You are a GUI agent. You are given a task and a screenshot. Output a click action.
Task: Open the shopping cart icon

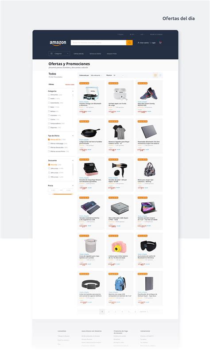tap(160, 43)
